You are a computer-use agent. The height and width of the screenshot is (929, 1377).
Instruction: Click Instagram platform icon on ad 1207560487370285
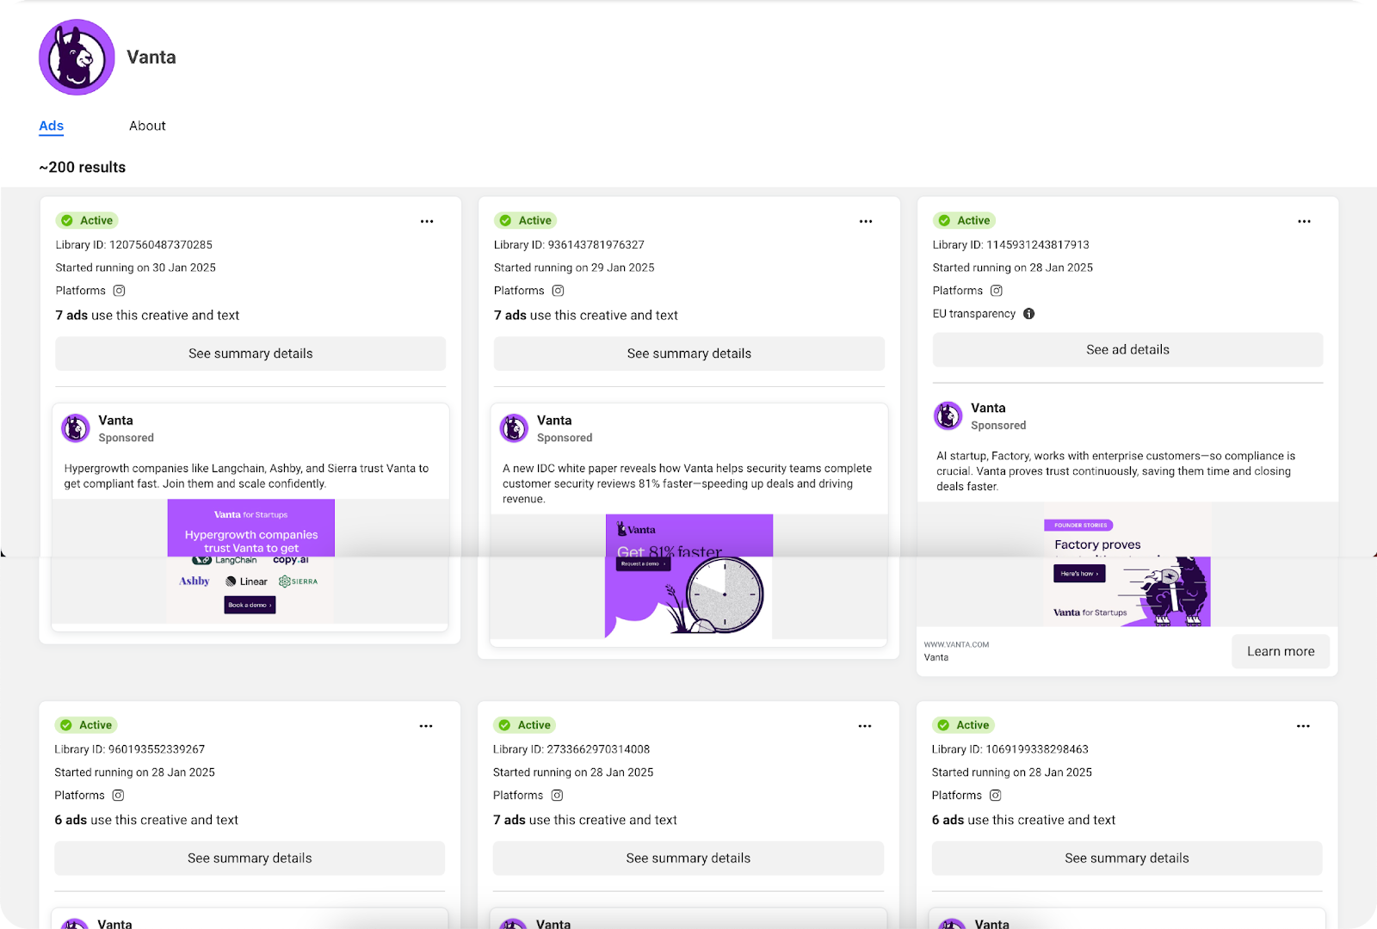(x=120, y=291)
